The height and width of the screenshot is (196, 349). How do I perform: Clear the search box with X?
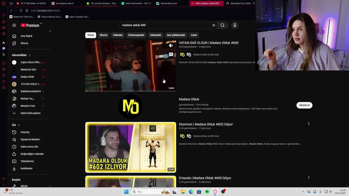coord(214,25)
